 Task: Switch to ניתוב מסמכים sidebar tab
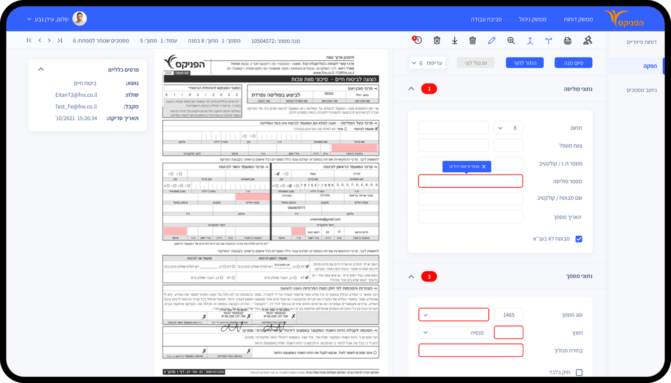tap(641, 90)
